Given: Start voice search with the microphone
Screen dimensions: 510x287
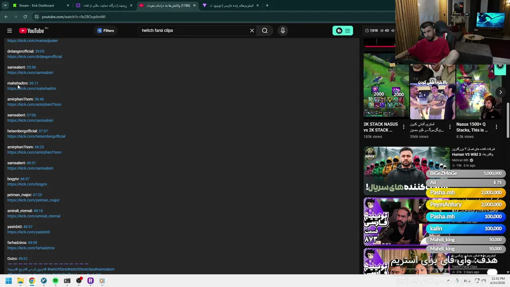Looking at the screenshot, I should (x=283, y=31).
